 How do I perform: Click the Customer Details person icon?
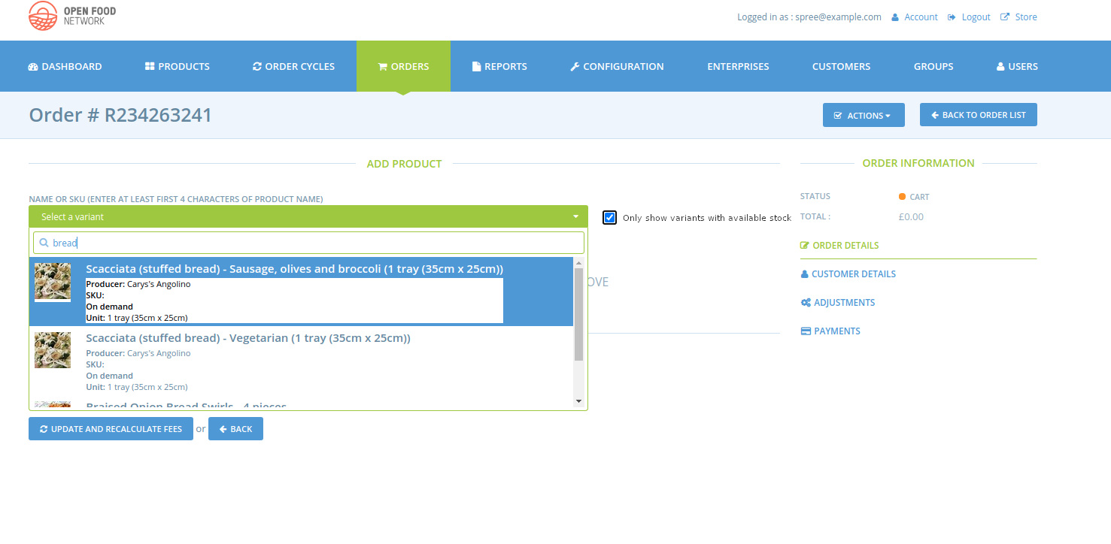pos(804,274)
